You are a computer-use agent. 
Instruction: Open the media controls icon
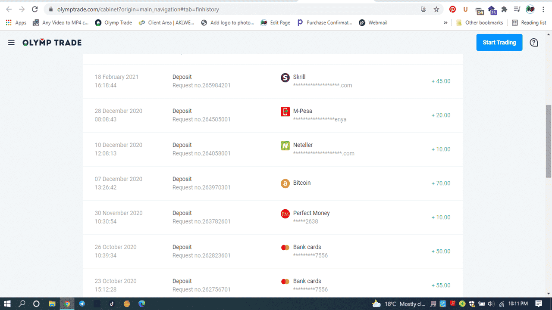(517, 9)
